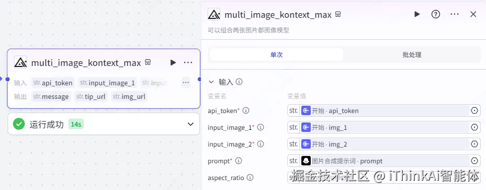Expand the run success result dropdown
The width and height of the screenshot is (486, 190).
click(x=190, y=124)
